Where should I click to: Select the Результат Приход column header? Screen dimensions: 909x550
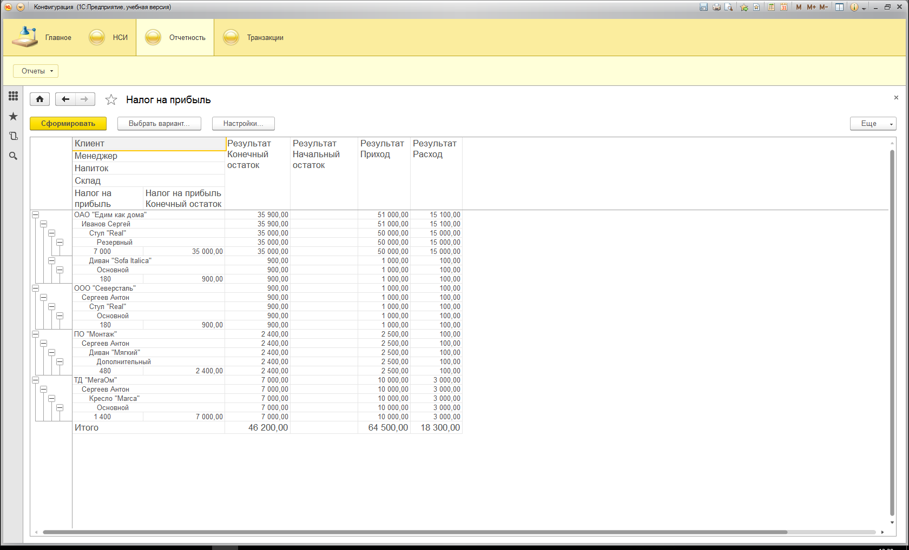pos(384,173)
